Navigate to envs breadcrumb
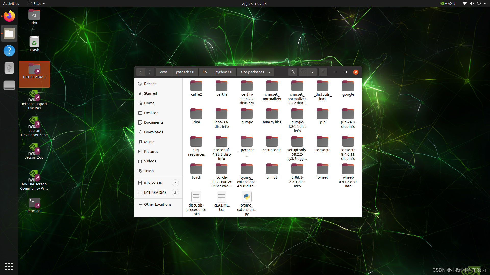490x275 pixels. click(x=164, y=72)
